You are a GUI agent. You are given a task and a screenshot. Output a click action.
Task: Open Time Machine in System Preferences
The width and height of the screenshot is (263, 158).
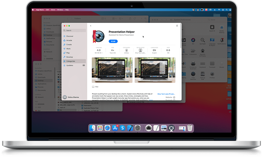(193, 76)
